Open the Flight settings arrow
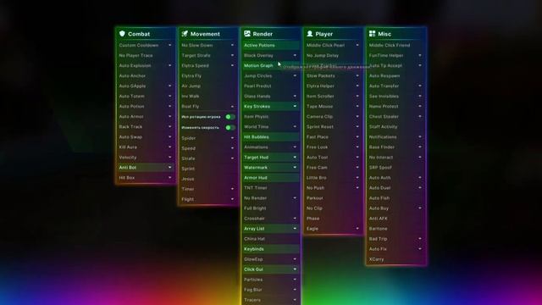Screen dimensions: 542x305 232,199
